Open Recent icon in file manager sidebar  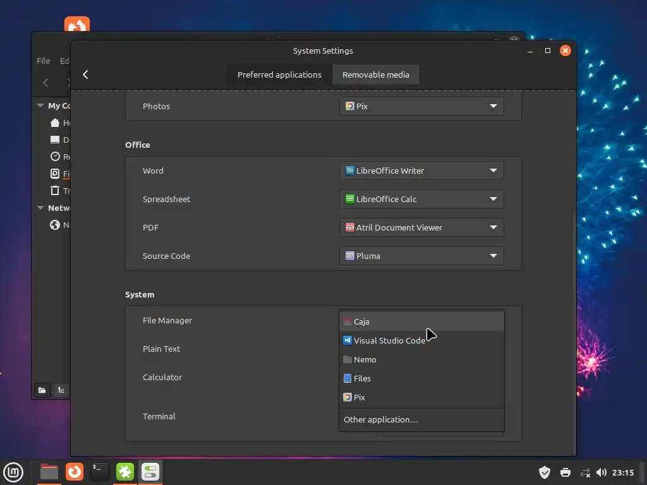click(x=55, y=157)
